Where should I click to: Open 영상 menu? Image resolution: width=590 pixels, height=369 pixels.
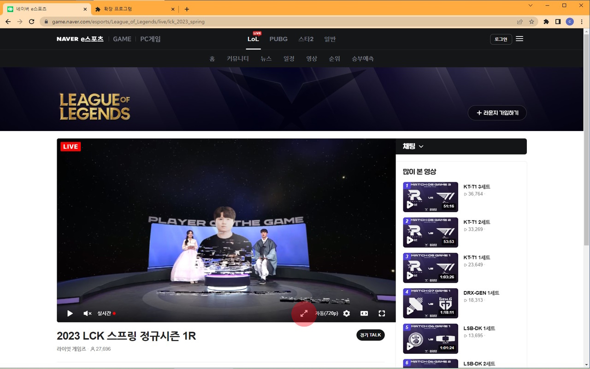click(x=312, y=59)
